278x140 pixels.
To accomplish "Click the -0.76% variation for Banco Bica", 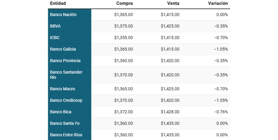I will (x=221, y=112).
